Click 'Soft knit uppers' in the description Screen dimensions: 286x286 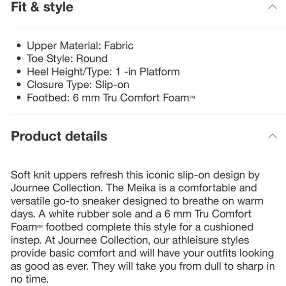[x=49, y=175]
